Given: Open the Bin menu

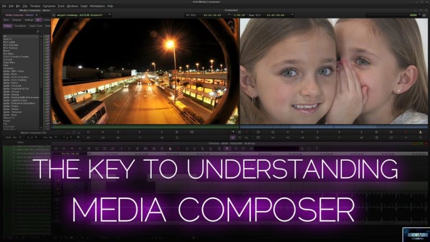Looking at the screenshot, I should (18, 6).
